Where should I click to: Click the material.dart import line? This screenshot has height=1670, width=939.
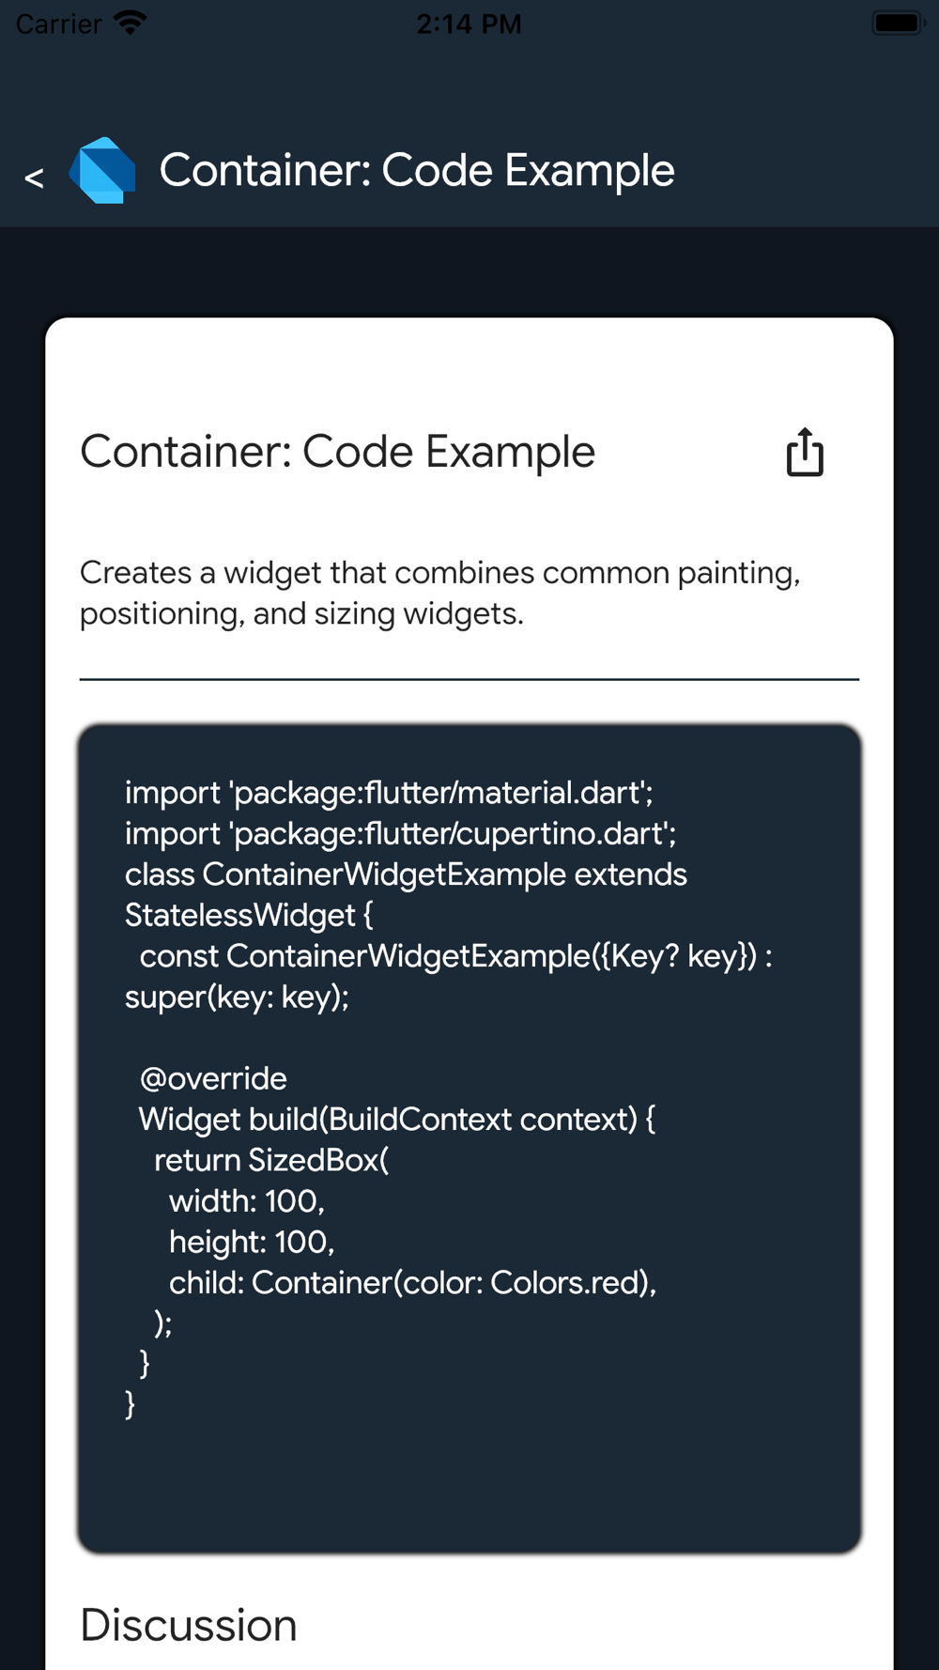pos(390,793)
